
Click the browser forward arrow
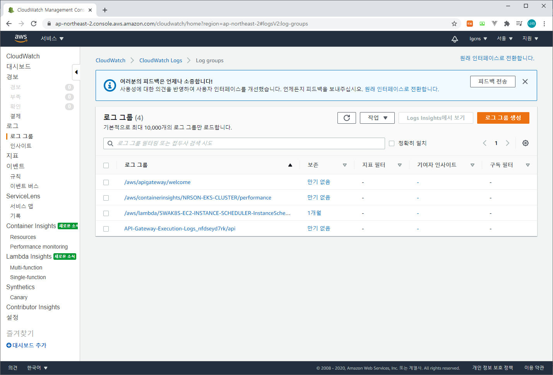(21, 24)
